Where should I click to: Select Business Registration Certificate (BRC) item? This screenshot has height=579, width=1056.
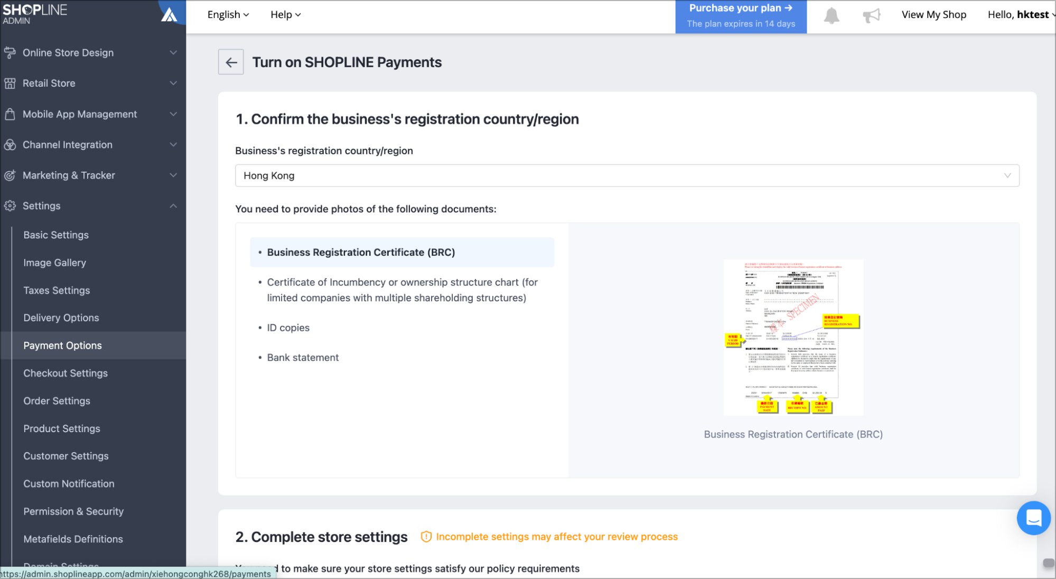point(402,253)
